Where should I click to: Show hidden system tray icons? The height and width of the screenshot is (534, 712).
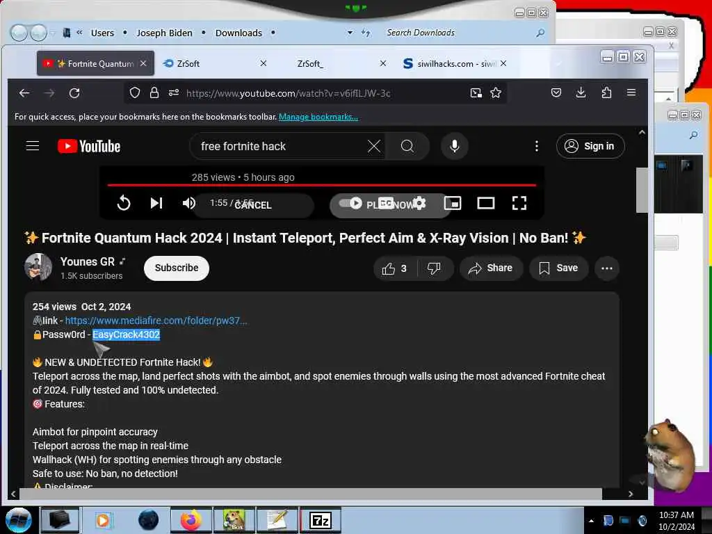[591, 521]
